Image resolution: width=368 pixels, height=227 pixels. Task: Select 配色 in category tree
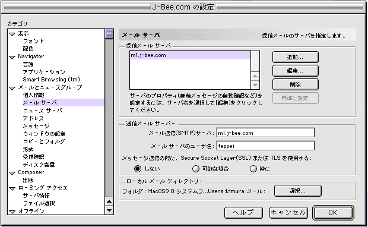(28, 49)
